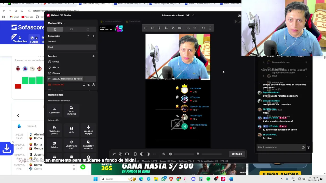Open the Modo editor dropdown
The height and width of the screenshot is (183, 326).
click(57, 23)
